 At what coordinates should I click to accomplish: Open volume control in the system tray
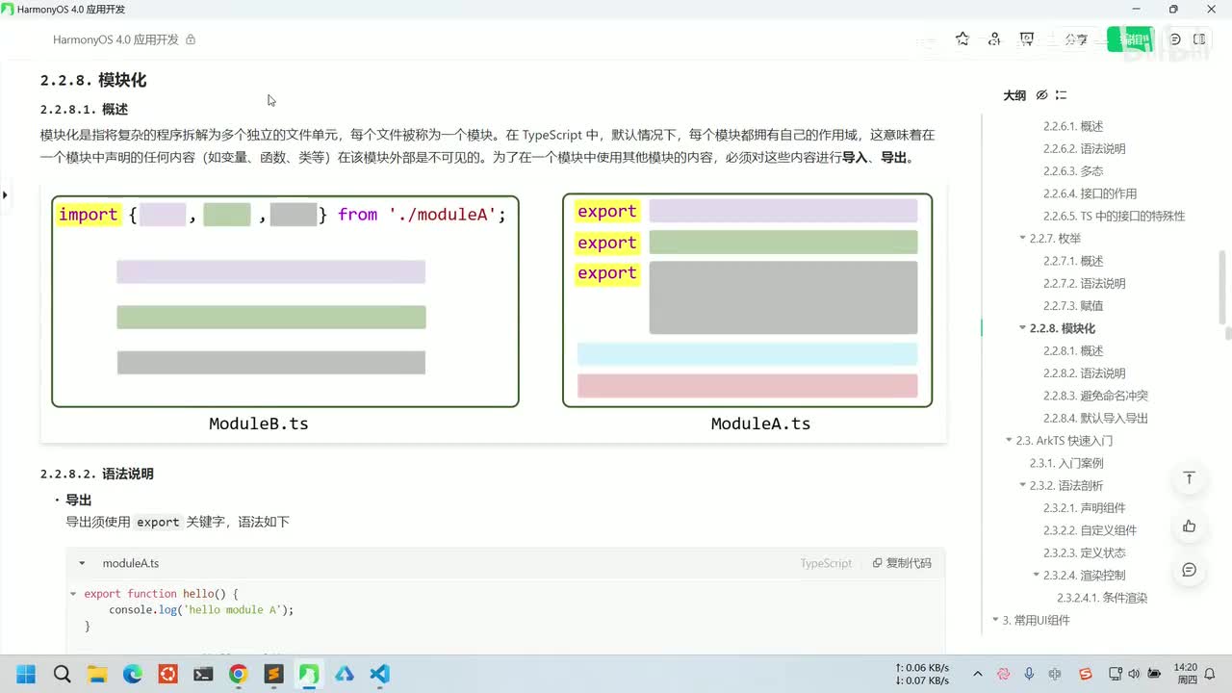1136,674
